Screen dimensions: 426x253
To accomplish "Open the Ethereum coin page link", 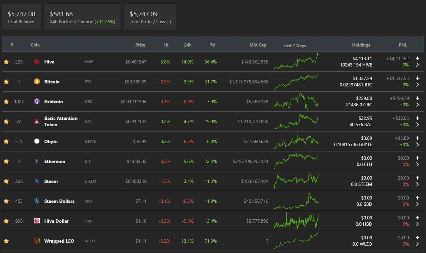I will point(55,161).
